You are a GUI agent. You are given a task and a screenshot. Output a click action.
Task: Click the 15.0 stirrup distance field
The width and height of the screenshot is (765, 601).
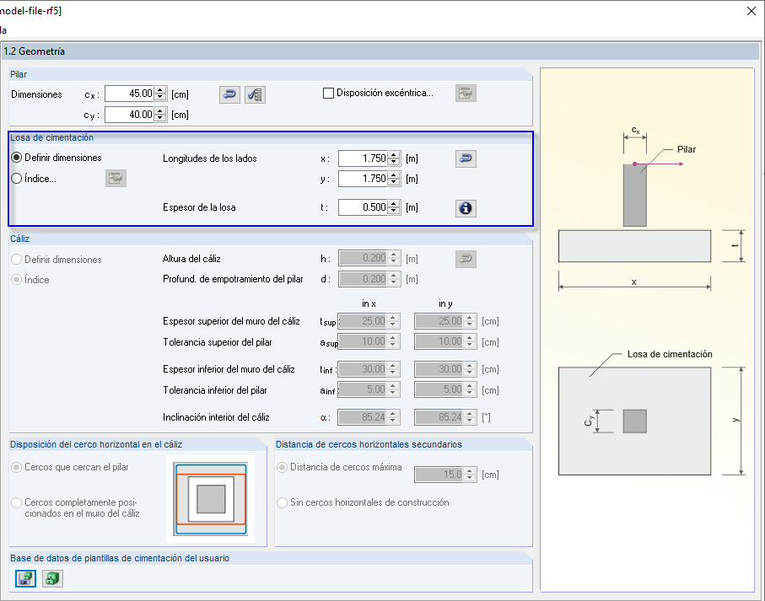tap(439, 475)
